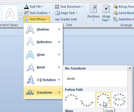The image size is (134, 112).
Task: Click the Send Backward icon
Action: tap(116, 13)
